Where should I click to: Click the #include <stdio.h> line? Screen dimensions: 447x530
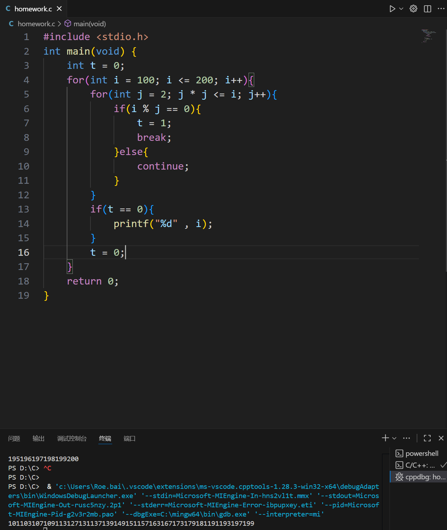(96, 37)
